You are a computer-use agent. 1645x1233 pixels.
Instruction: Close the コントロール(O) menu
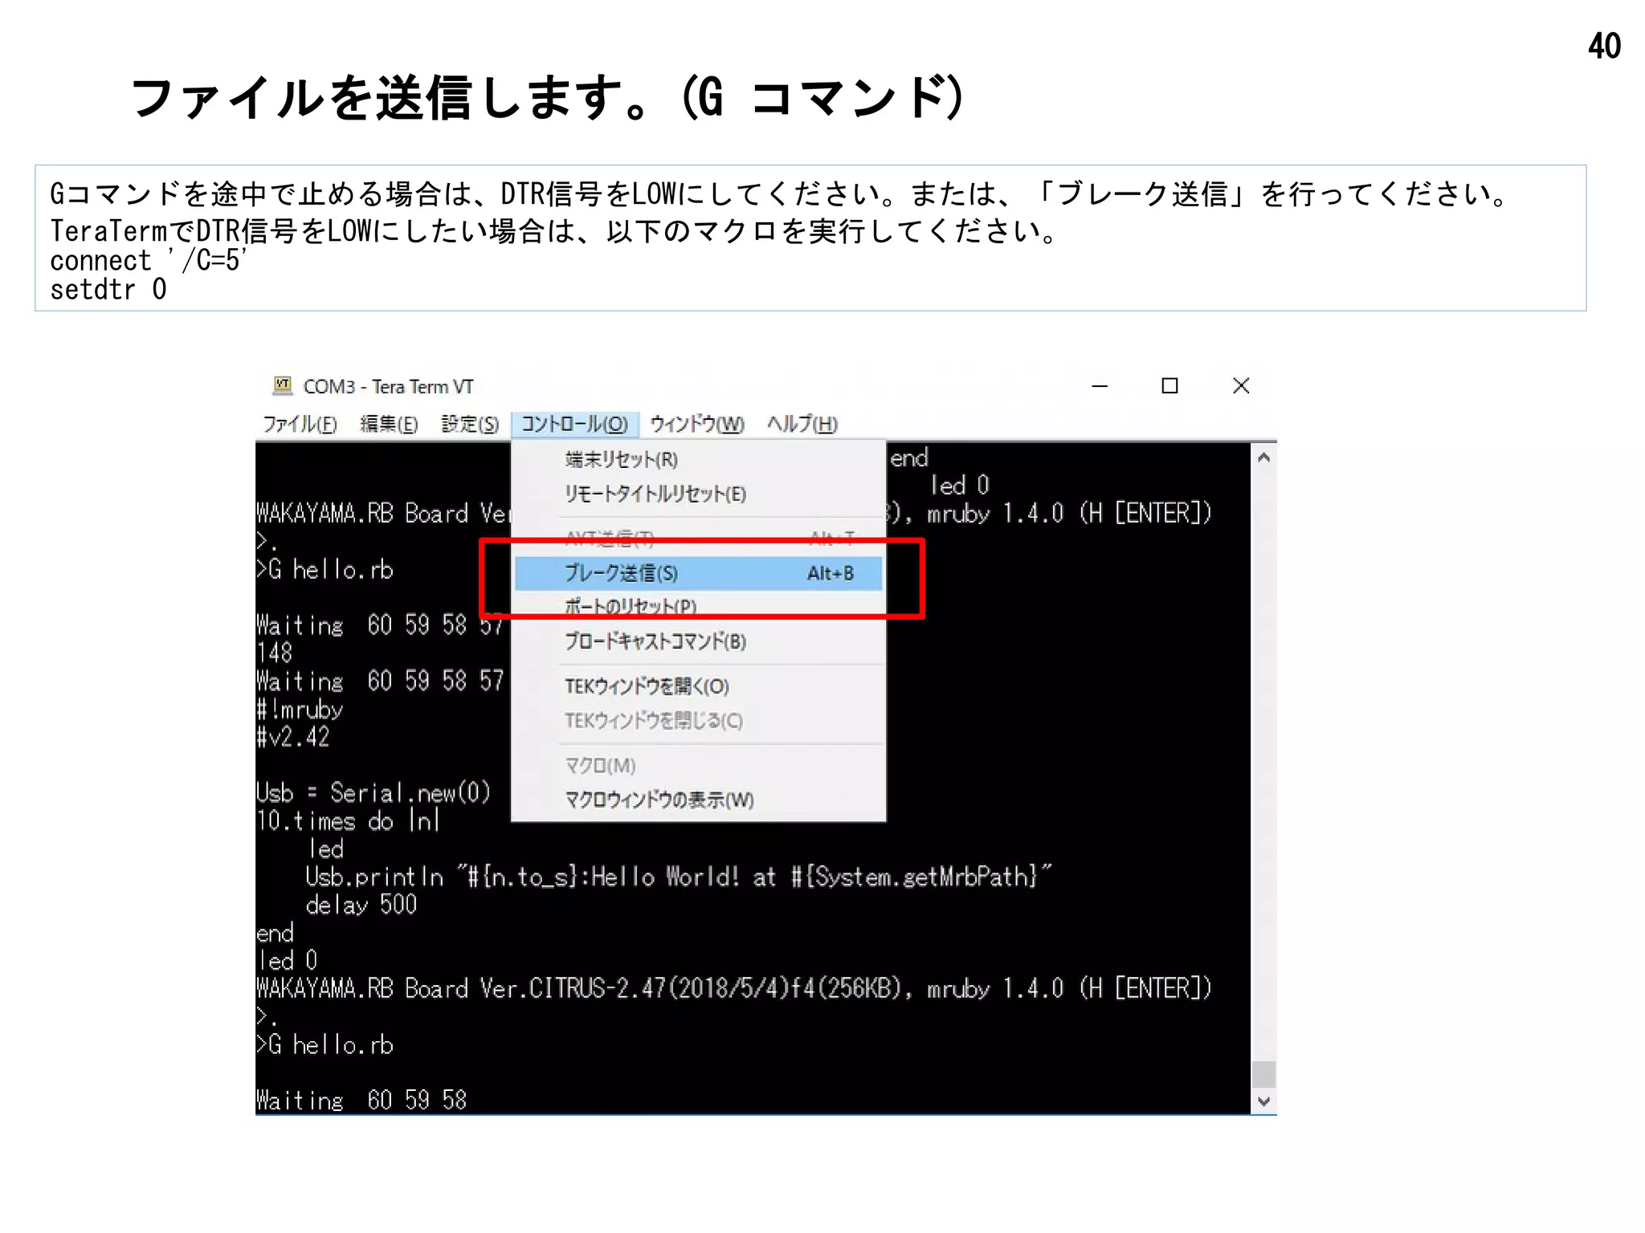point(574,424)
